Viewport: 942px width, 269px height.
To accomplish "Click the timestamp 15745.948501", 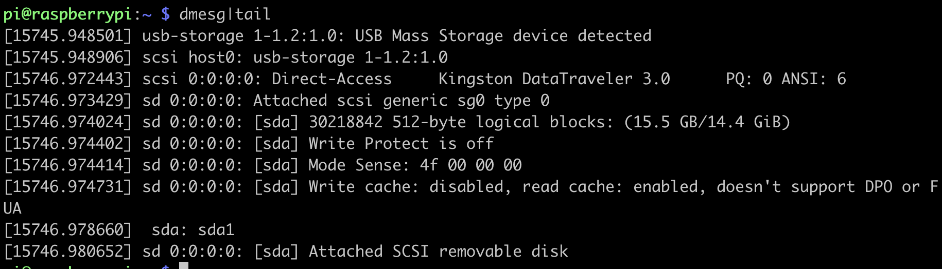I will (68, 36).
